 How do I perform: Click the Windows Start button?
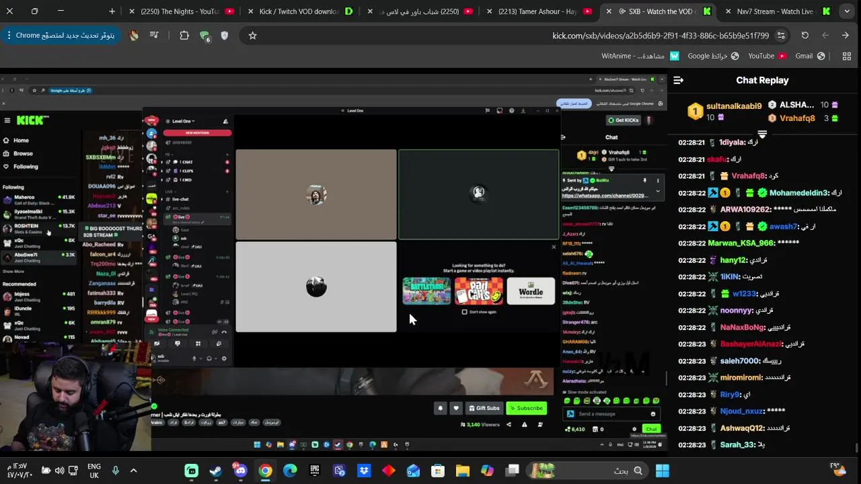[x=662, y=471]
